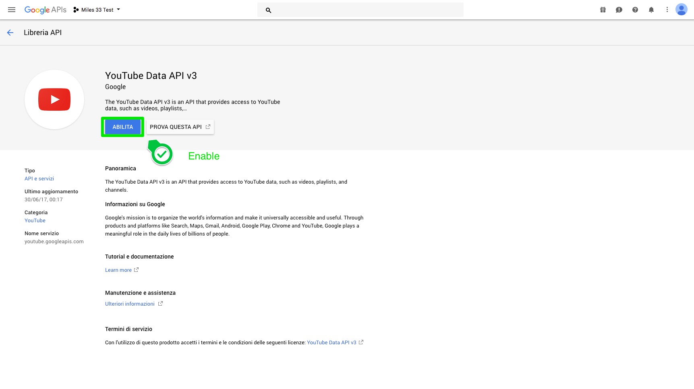Screen dimensions: 694x389
Task: Open the Ulteriori informazioni link
Action: pyautogui.click(x=130, y=304)
